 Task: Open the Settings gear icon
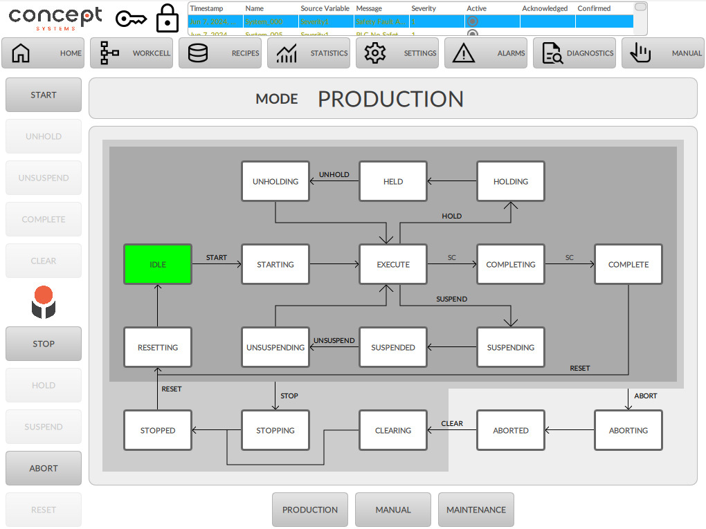[374, 53]
